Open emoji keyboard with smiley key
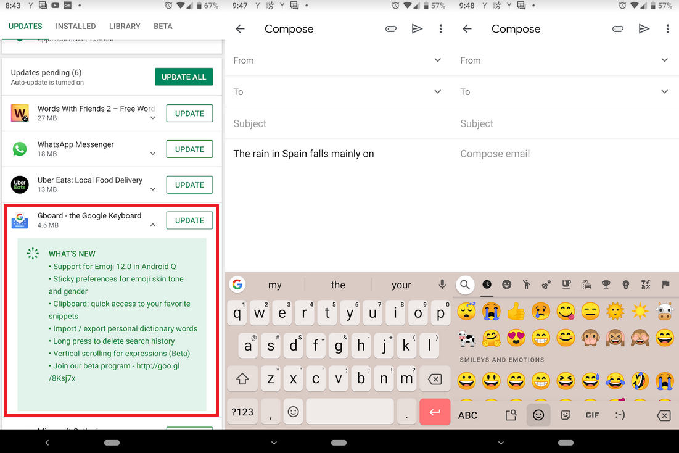This screenshot has height=453, width=679. [x=293, y=412]
